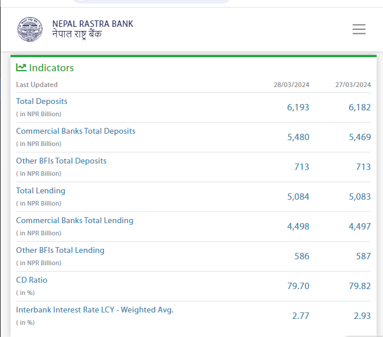
Task: Click CD Ratio value 79.70
Action: (298, 286)
